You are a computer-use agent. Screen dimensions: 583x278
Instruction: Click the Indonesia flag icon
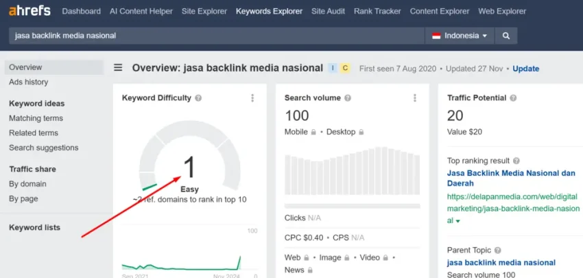(436, 36)
